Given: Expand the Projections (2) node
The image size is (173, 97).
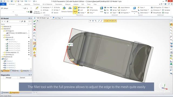Looking at the screenshot, I should (x=1, y=57).
